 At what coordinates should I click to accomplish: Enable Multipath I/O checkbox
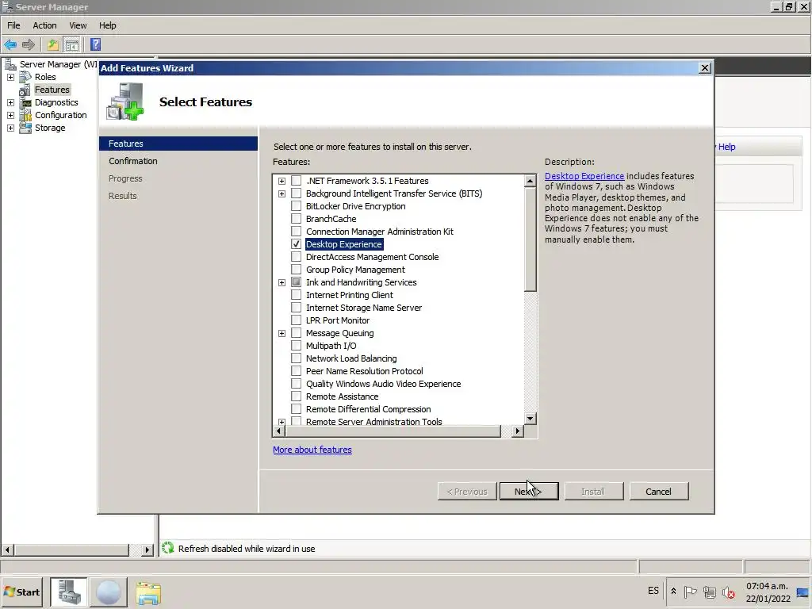click(x=297, y=346)
